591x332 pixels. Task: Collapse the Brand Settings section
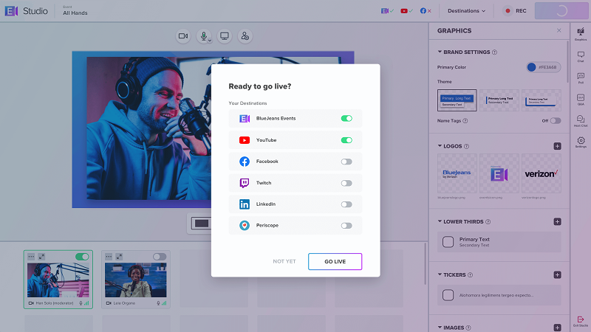tap(440, 52)
